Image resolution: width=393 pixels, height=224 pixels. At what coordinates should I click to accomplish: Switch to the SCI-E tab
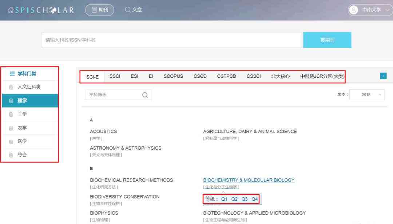[92, 77]
